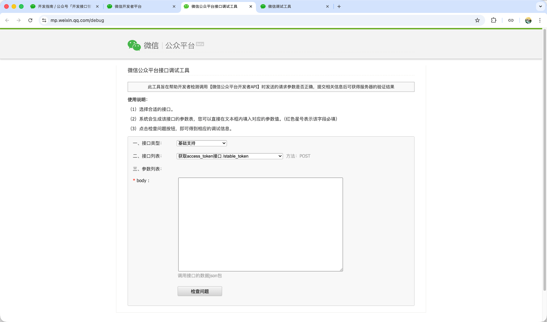Click the 微信 header title text
The image size is (547, 322).
point(151,45)
